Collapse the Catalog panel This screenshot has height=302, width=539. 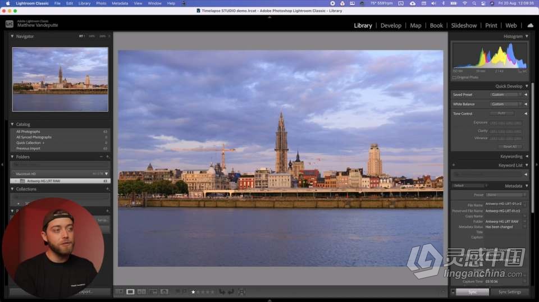pyautogui.click(x=12, y=125)
